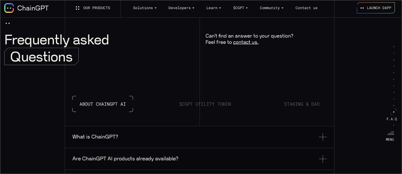Click the ChainGPT logo icon

(9, 8)
